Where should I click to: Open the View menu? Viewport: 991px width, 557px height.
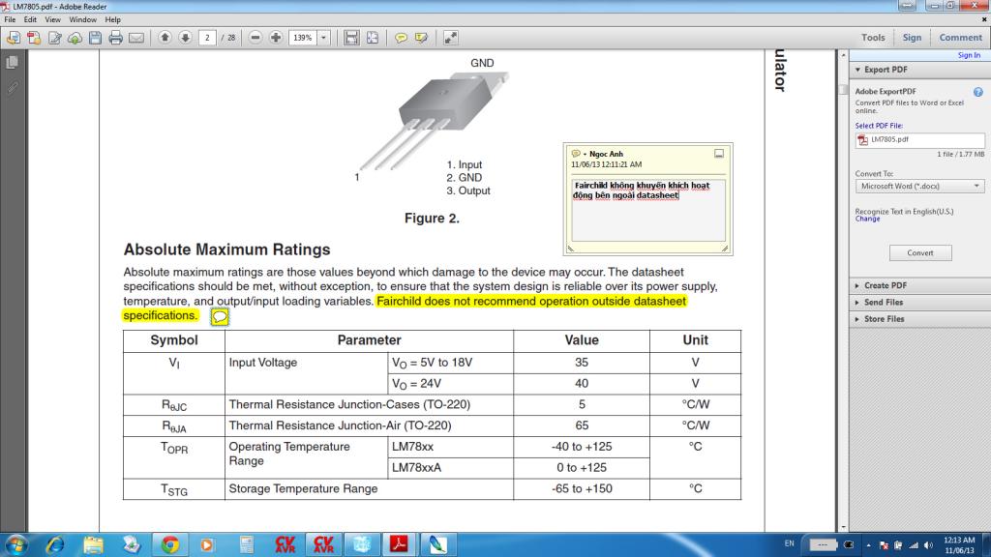(52, 19)
